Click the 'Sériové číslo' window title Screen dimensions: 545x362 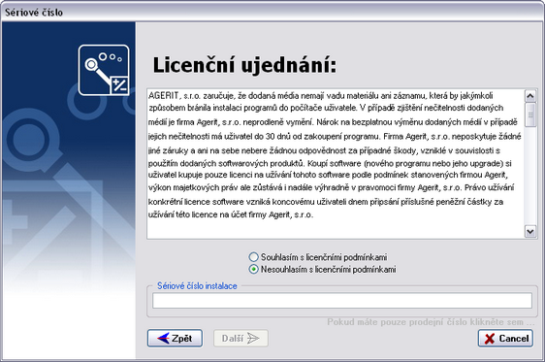coord(34,13)
